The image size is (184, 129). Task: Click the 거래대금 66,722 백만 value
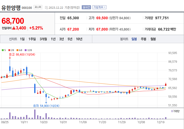pyautogui.click(x=167, y=29)
